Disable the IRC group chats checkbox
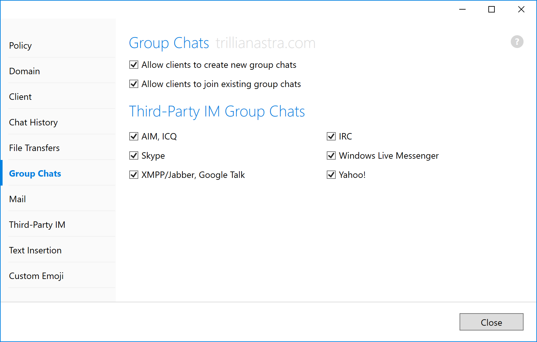 331,137
